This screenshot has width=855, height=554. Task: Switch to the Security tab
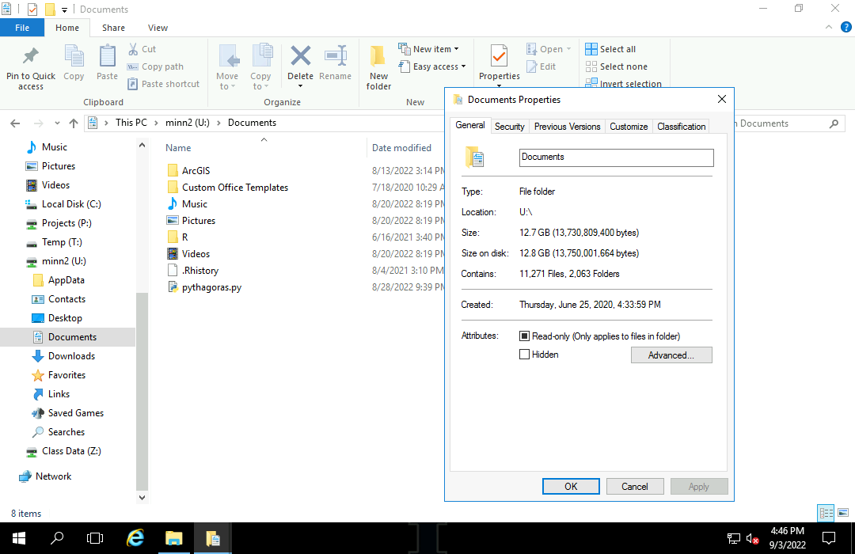pyautogui.click(x=509, y=127)
